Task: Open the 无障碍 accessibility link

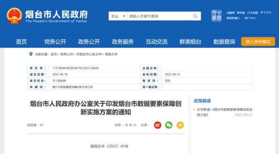Action: pyautogui.click(x=231, y=13)
